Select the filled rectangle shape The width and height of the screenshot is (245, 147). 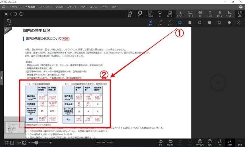190,22
